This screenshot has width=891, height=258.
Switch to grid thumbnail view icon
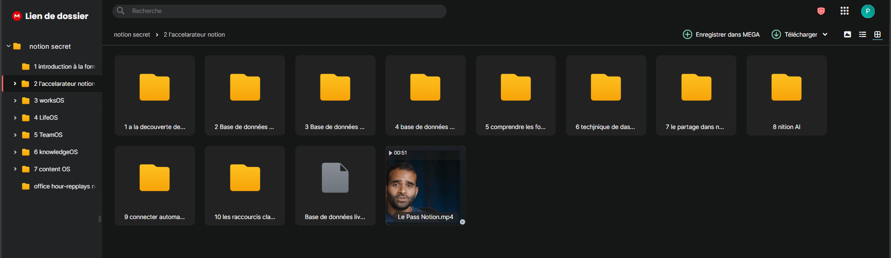877,34
